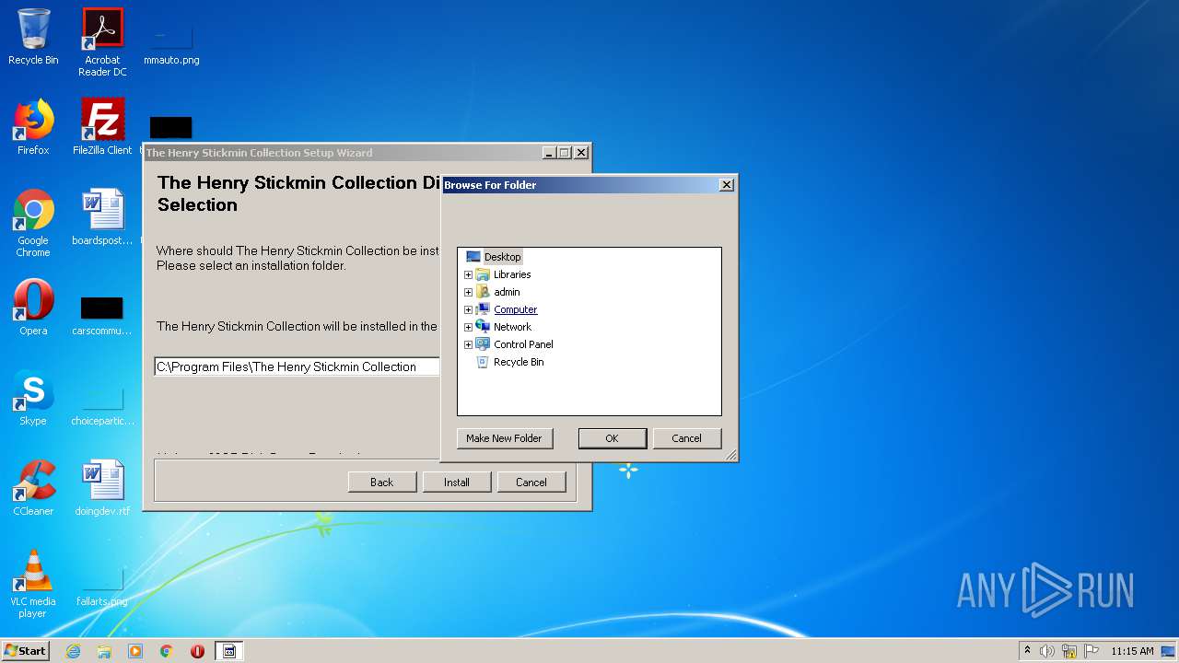Expand the admin tree node

coord(468,292)
